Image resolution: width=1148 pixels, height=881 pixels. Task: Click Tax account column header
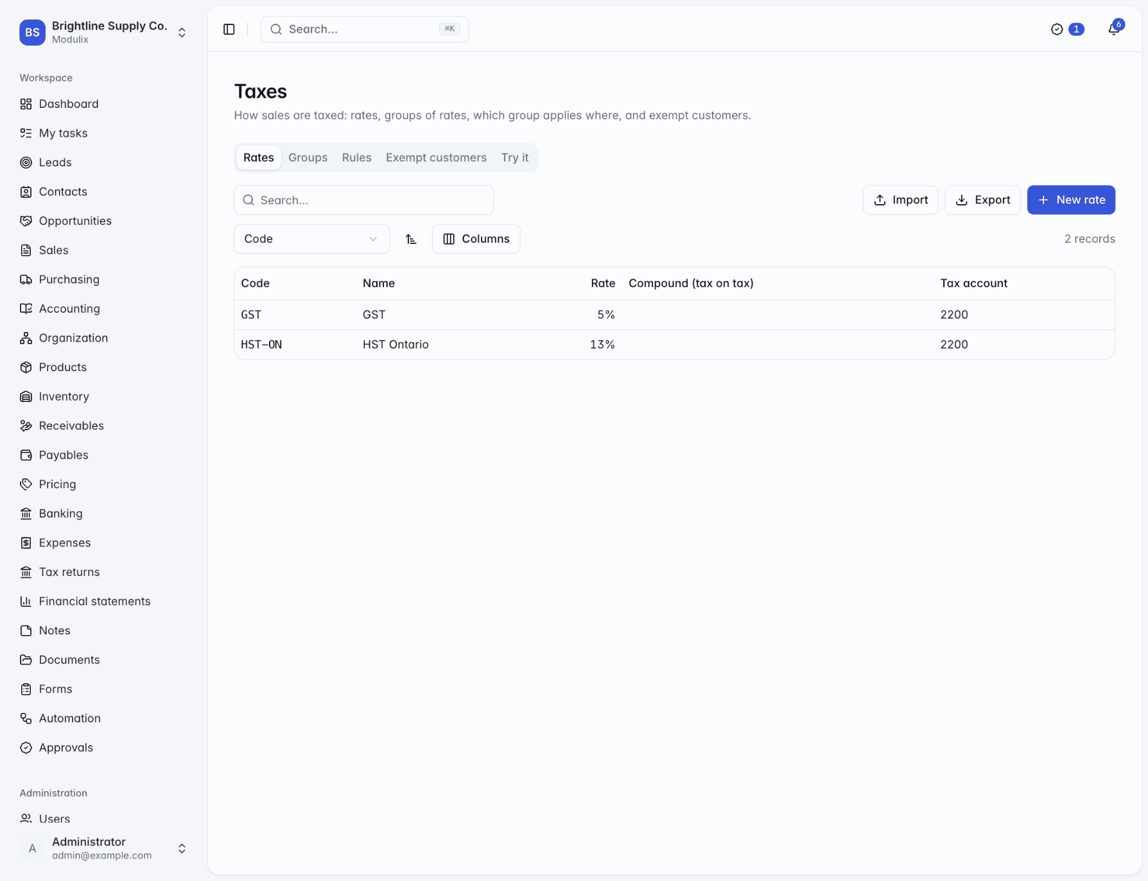974,283
